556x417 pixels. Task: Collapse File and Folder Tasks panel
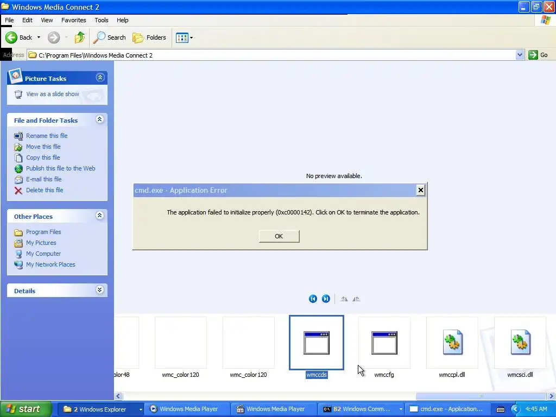(x=100, y=119)
